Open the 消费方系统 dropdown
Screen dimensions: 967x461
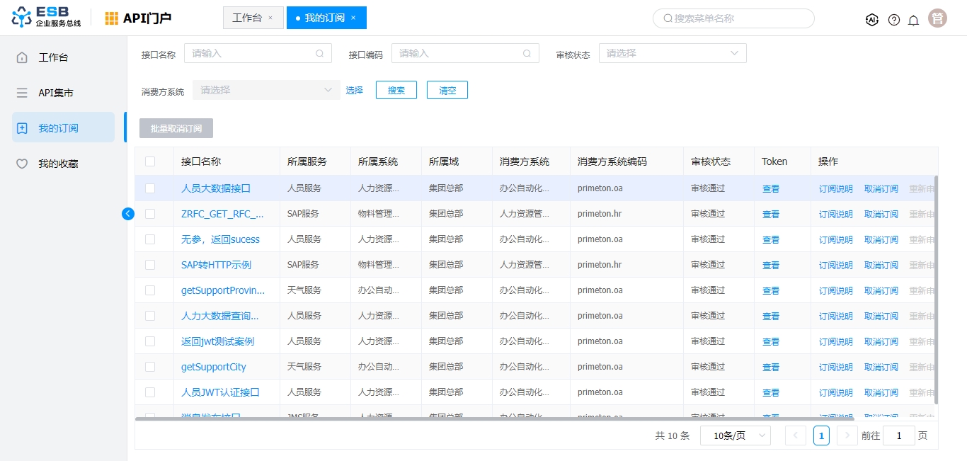(x=265, y=90)
